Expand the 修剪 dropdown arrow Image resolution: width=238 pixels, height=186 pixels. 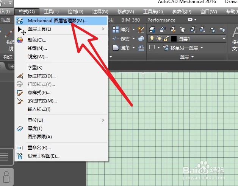pyautogui.click(x=133, y=39)
